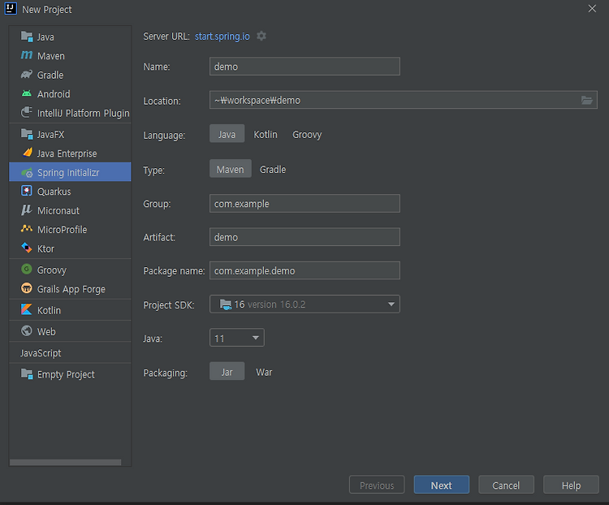Select Grails App Forge generator
Viewport: 609px width, 505px height.
(x=70, y=289)
